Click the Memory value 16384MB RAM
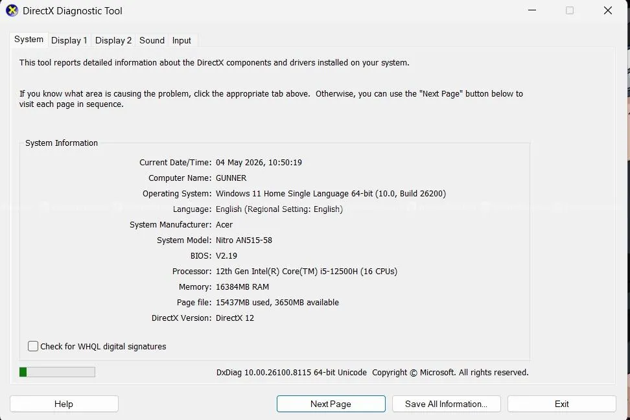Viewport: 630px width, 420px height. pos(242,287)
